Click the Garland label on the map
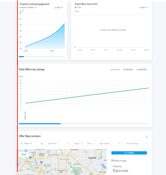The height and width of the screenshot is (175, 166). tap(92, 158)
